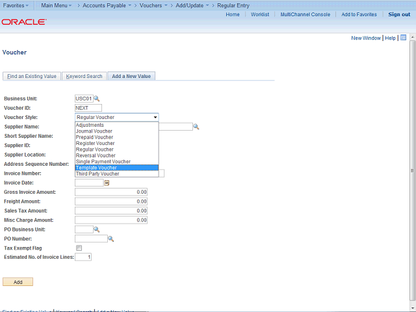The image size is (416, 312).
Task: Click the Oracle logo
Action: click(23, 21)
